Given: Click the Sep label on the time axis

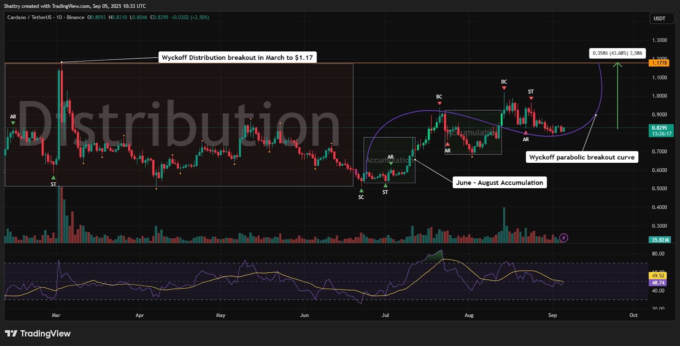Looking at the screenshot, I should pyautogui.click(x=552, y=315).
